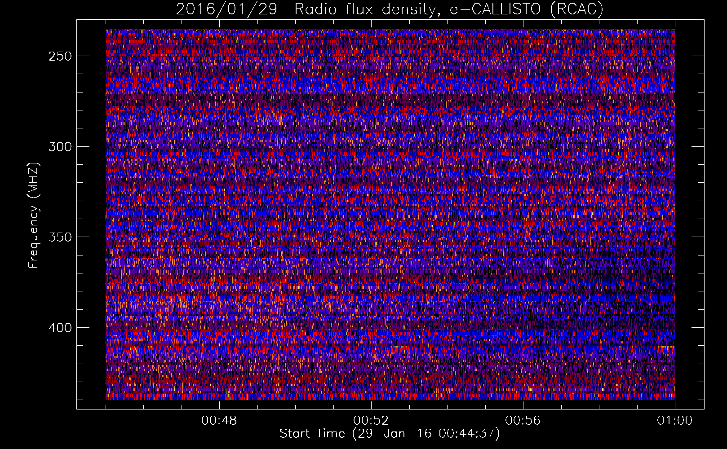Click the 00:52 time axis label

371,421
